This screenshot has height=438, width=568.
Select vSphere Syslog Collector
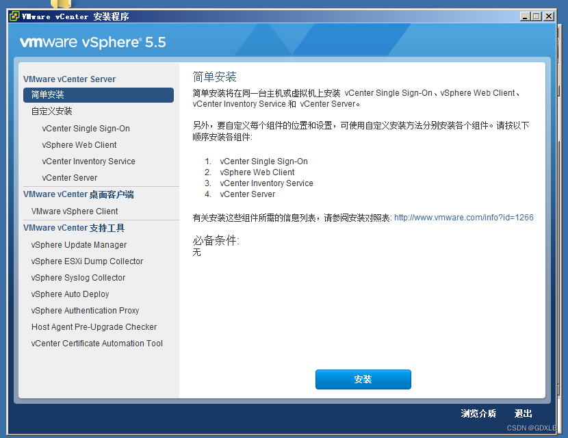(78, 278)
